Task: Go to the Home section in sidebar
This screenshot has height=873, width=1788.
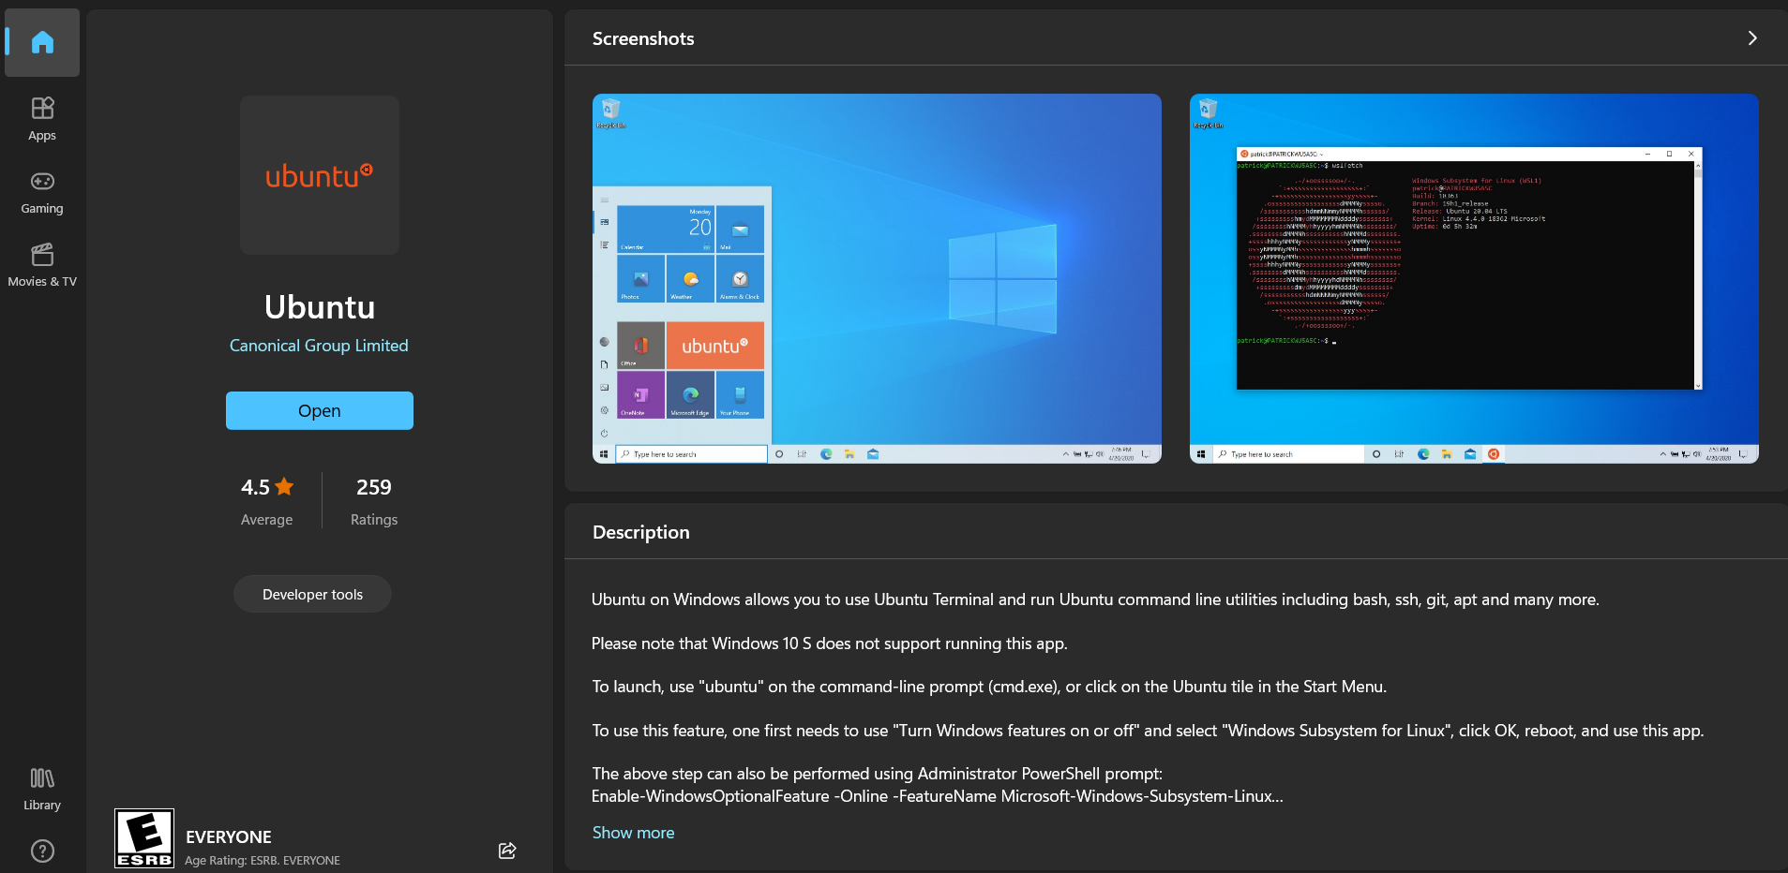Action: [x=42, y=42]
